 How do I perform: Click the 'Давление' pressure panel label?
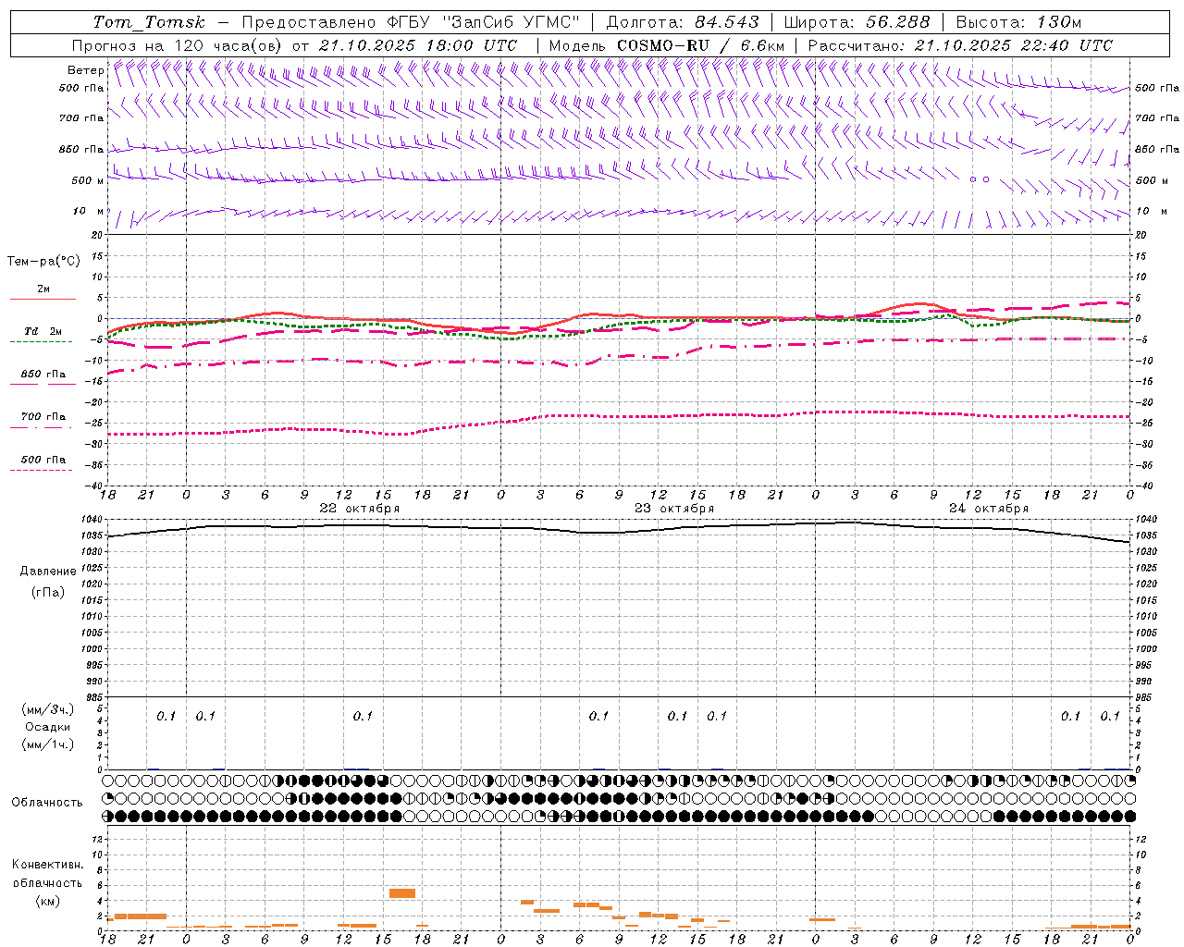pos(48,572)
